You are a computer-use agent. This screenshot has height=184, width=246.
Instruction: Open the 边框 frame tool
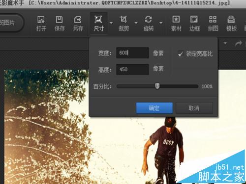click(x=194, y=24)
